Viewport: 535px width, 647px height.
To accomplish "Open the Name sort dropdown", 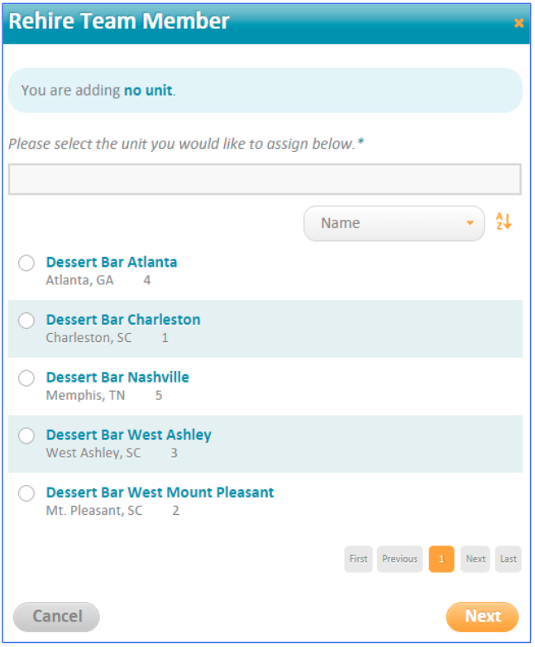I will (393, 223).
